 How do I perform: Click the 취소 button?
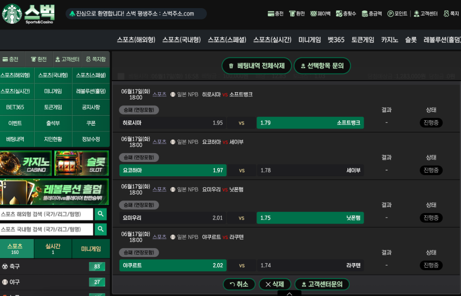click(239, 284)
